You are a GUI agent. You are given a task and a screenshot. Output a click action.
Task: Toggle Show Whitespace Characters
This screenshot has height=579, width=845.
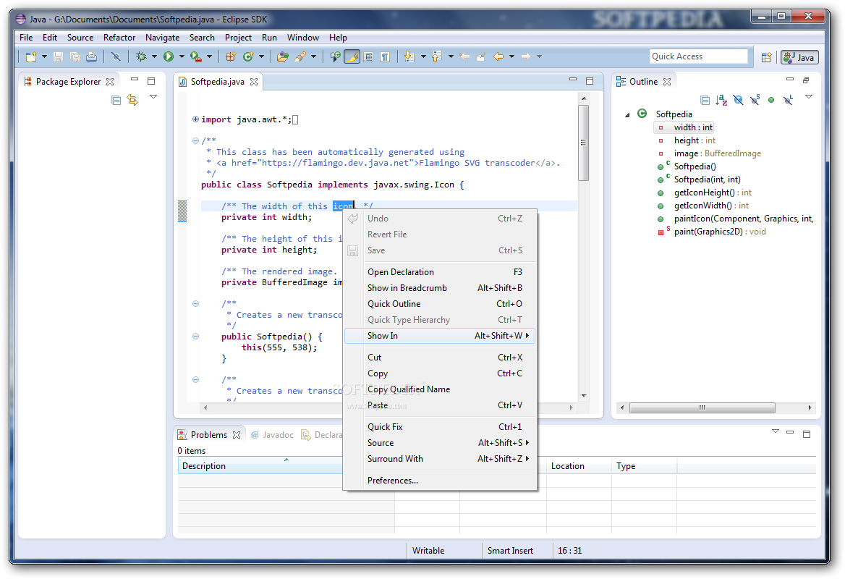click(386, 56)
